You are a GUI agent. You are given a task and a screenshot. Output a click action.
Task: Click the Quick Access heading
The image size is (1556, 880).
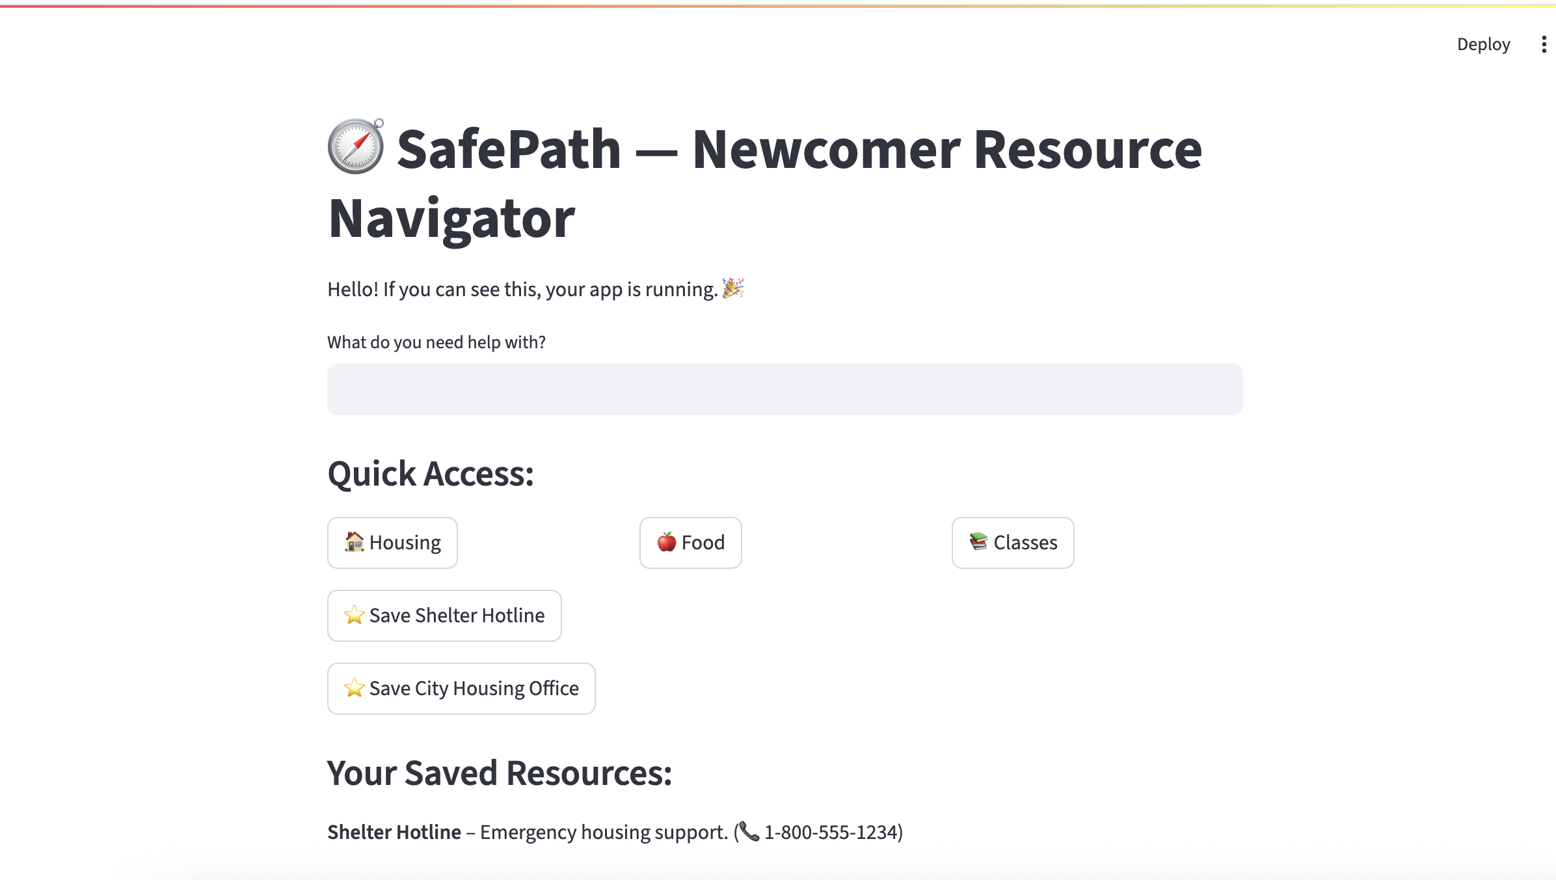click(431, 473)
